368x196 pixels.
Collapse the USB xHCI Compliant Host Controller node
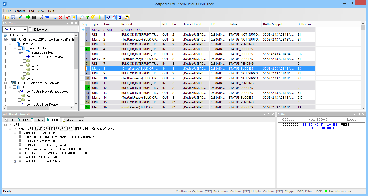(5, 83)
